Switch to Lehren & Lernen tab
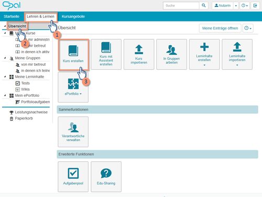Viewport: 262px width, 197px height. [x=40, y=16]
